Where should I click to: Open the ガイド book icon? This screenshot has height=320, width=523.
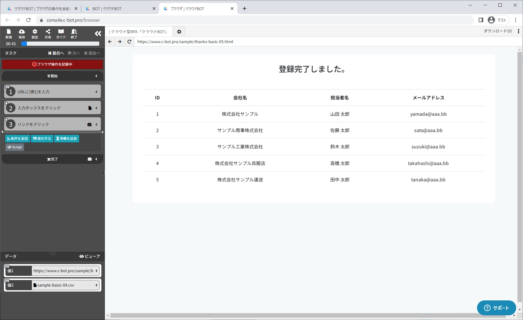(61, 33)
